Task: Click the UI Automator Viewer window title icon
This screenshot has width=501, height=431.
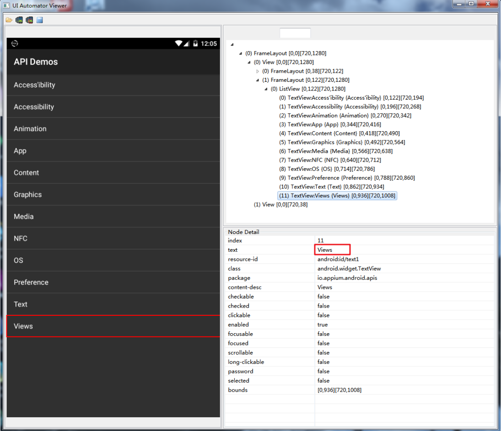Action: pos(6,5)
